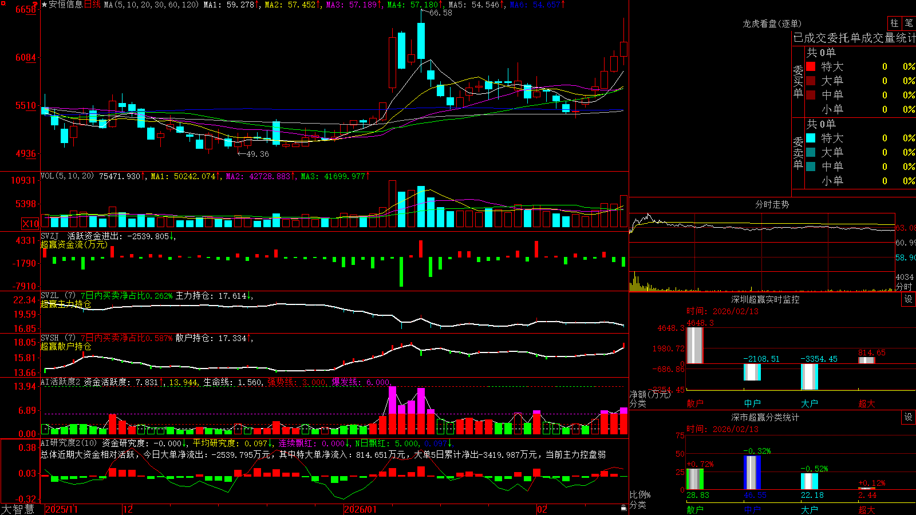Viewport: 916px width, 515px height.
Task: Click the red question mark help icon
Action: coord(35,5)
